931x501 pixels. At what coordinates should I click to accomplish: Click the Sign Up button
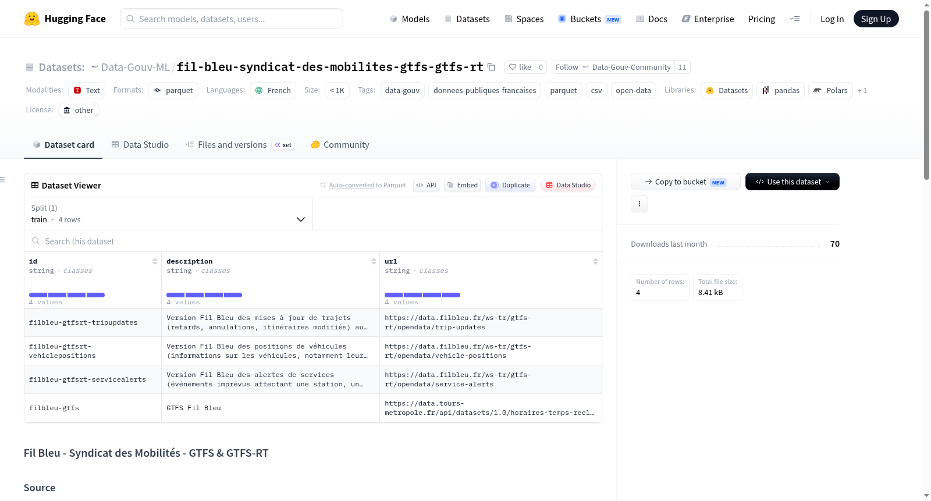(876, 19)
